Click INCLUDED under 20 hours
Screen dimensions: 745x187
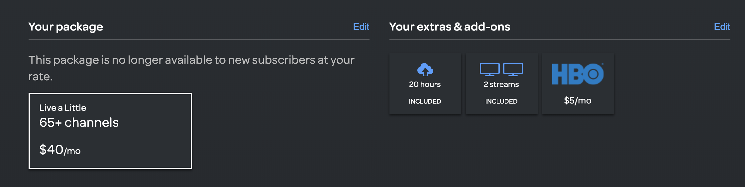click(x=425, y=101)
